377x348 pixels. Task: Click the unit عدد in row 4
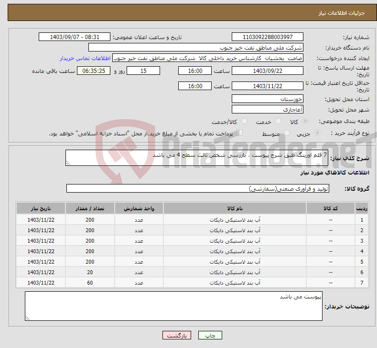point(139,251)
